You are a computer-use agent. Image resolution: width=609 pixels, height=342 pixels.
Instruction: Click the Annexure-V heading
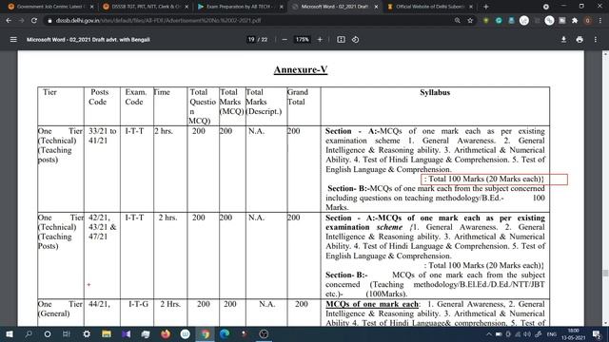tap(301, 69)
